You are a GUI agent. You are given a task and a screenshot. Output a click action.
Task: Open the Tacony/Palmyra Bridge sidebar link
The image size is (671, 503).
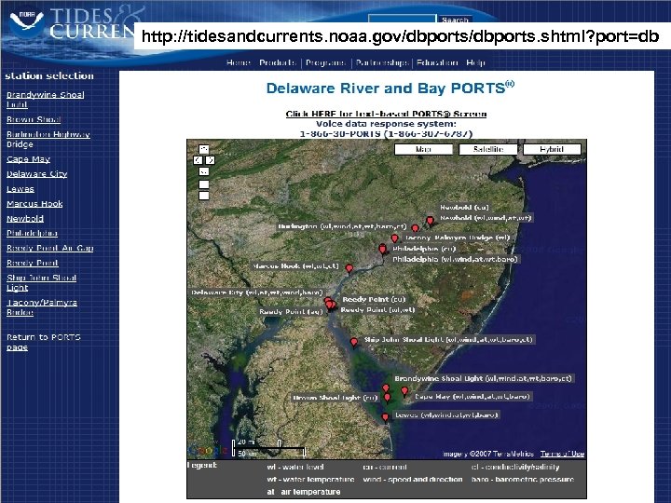tap(42, 307)
